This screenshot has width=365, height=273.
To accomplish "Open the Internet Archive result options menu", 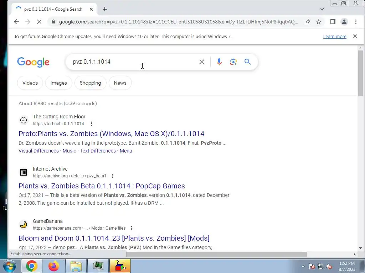I will [112, 176].
